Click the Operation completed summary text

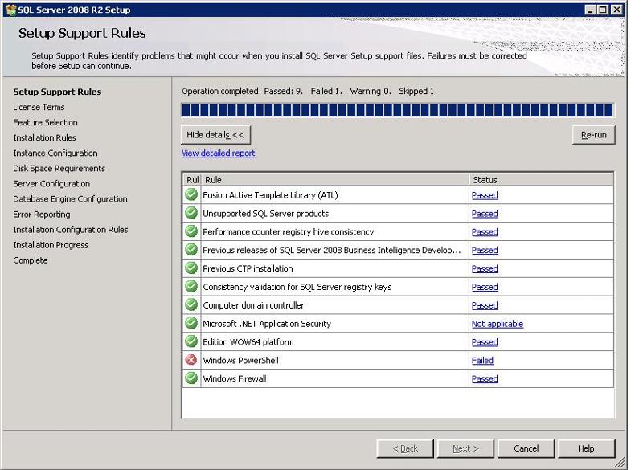click(309, 91)
